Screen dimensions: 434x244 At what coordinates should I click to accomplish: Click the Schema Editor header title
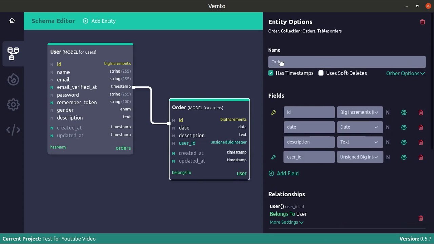(x=53, y=21)
